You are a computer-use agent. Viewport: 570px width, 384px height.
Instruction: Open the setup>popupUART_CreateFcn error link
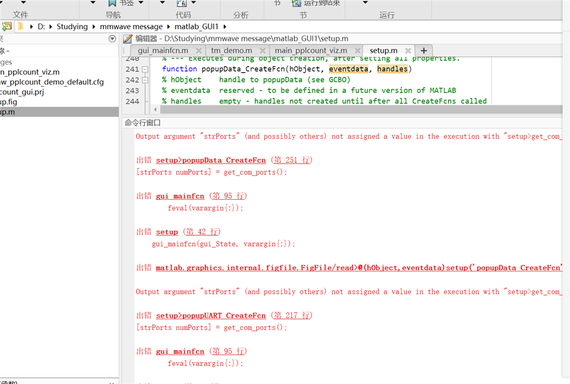[x=211, y=315]
